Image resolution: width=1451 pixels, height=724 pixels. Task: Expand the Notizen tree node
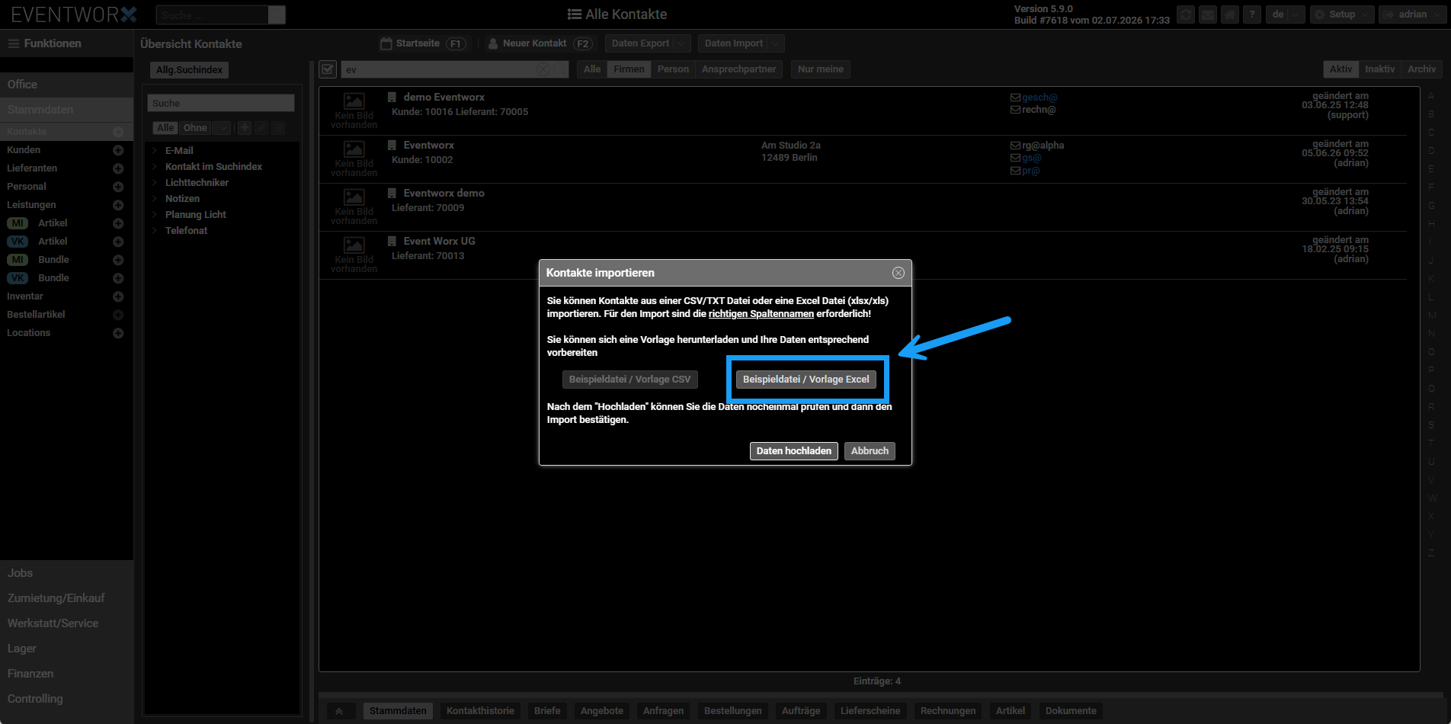coord(155,199)
